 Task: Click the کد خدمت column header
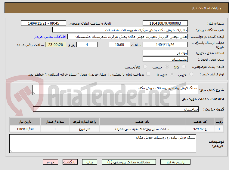(x=200, y=122)
